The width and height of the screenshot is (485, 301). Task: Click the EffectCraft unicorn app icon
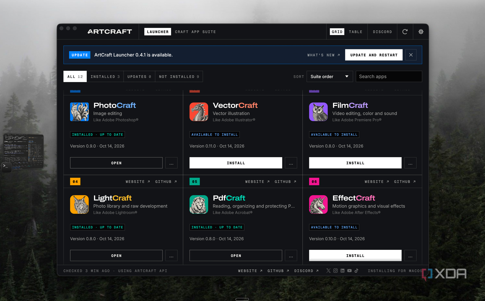pos(318,204)
